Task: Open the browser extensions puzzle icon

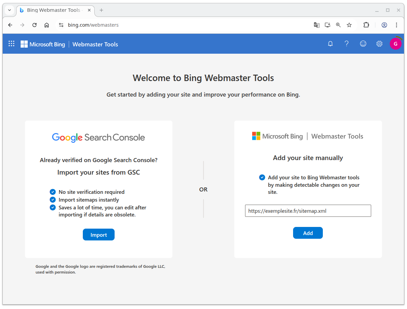Action: coord(366,25)
